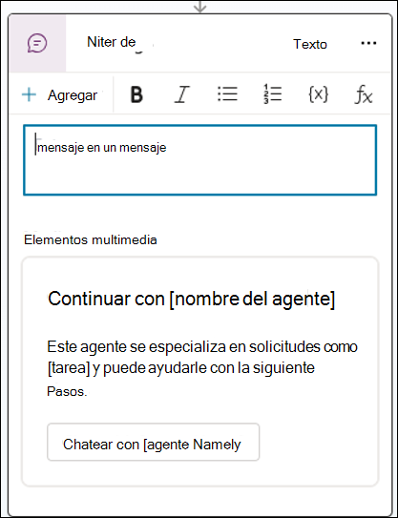This screenshot has width=398, height=518.
Task: Toggle bold formatting
Action: click(136, 95)
